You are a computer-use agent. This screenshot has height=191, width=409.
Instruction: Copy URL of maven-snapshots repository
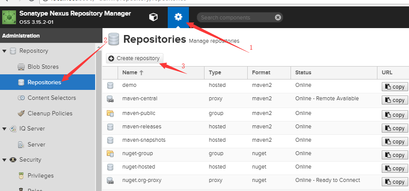coord(395,141)
